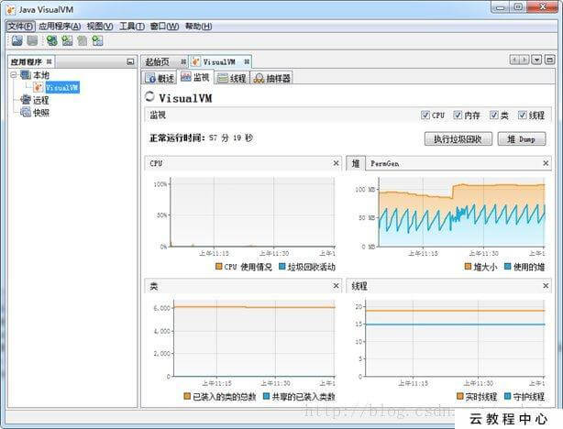Viewport: 563px width, 429px height.
Task: Switch to the VisualVM document tab
Action: pos(219,62)
